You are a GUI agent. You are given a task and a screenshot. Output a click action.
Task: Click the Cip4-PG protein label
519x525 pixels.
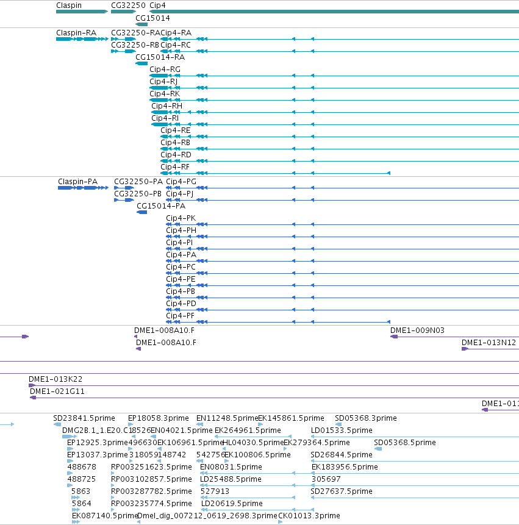pos(181,182)
